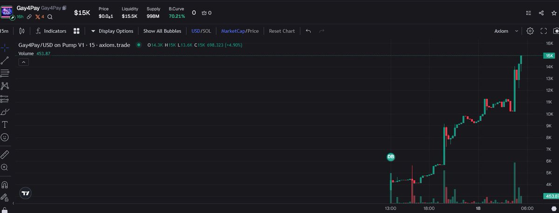Click the B.Curve 70.21% value
559x213 pixels.
177,16
